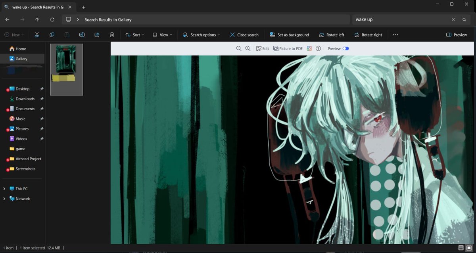Click the Cut scissors icon
Screen dimensions: 476x253
click(x=37, y=35)
